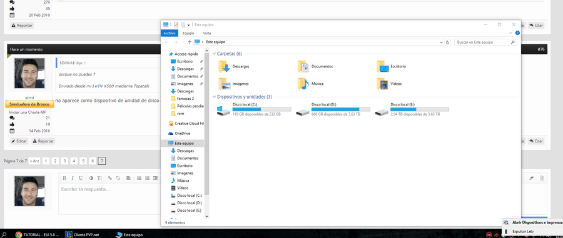Click the < Ant previous page link
The height and width of the screenshot is (238, 563).
click(x=34, y=161)
